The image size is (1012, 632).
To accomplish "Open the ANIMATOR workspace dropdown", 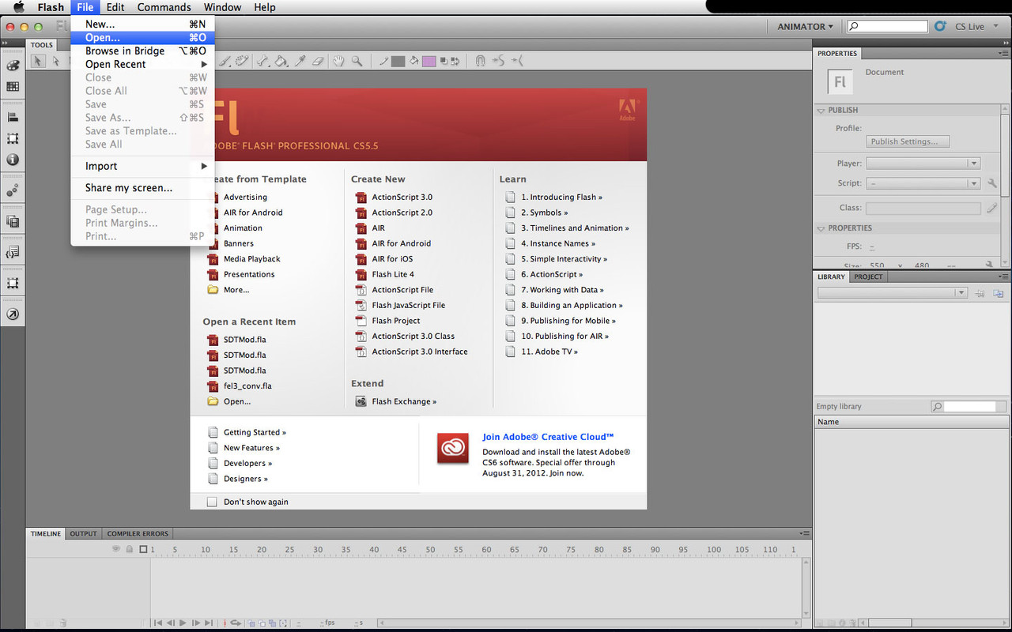I will (805, 26).
